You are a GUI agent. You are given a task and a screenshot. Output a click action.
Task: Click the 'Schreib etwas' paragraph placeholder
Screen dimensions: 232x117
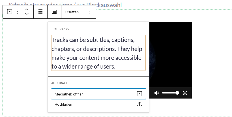[65, 5]
